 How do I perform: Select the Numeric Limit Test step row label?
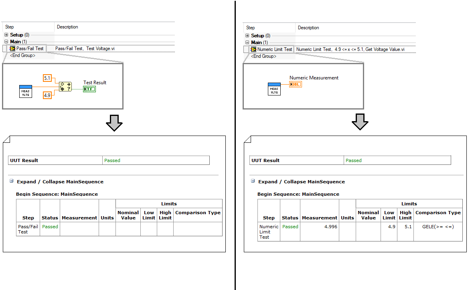pos(275,49)
